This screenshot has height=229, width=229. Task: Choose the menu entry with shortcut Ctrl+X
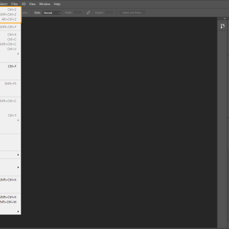click(10, 35)
